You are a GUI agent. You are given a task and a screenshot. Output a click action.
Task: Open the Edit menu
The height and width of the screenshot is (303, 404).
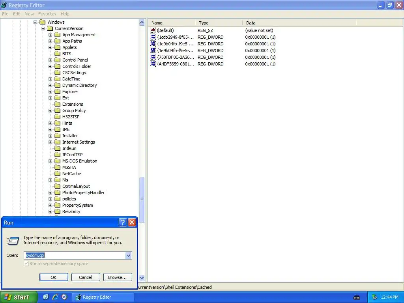(x=17, y=14)
